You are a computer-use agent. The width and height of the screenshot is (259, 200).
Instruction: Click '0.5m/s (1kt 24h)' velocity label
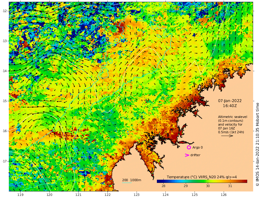tap(231, 132)
